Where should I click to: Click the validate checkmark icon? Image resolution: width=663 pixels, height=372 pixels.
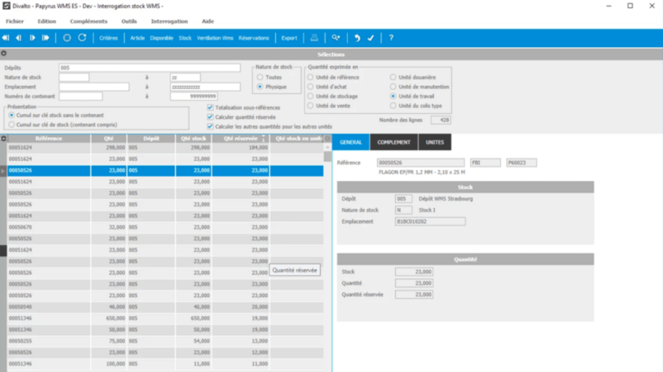[371, 38]
